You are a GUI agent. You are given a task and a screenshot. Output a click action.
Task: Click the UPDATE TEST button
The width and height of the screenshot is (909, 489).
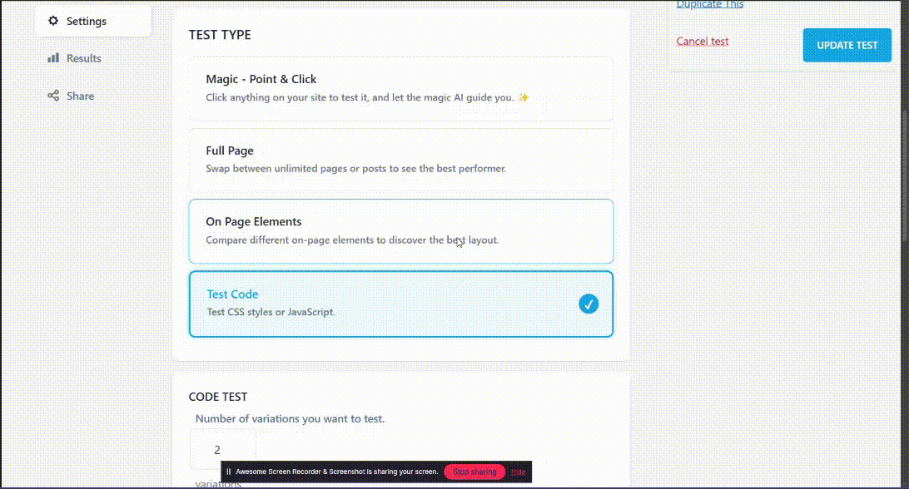point(847,45)
